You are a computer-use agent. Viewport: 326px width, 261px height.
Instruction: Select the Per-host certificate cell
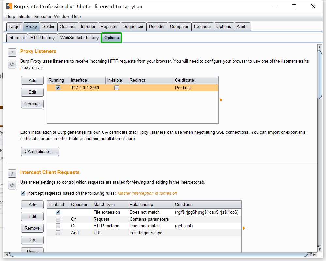tap(196, 88)
